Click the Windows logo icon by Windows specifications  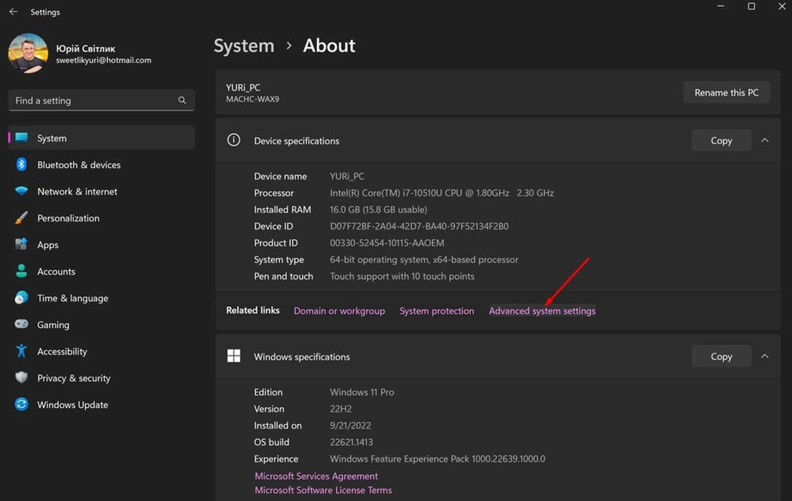click(x=233, y=356)
